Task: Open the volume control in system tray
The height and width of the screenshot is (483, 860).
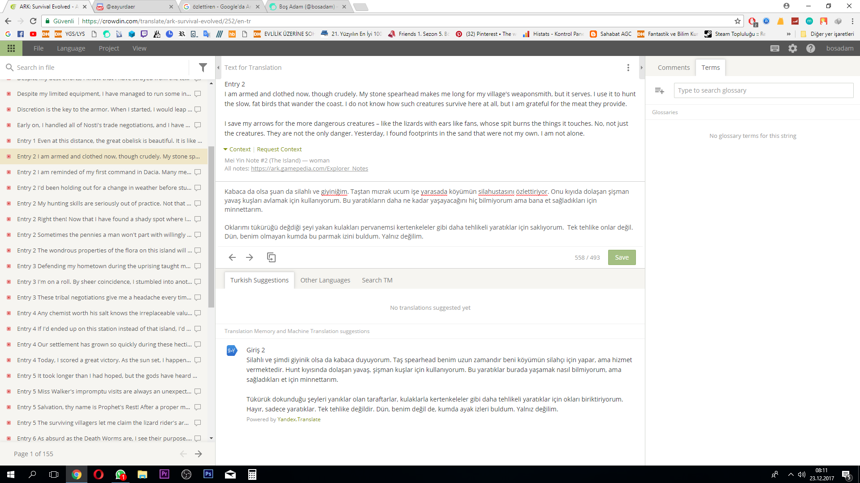Action: coord(802,474)
